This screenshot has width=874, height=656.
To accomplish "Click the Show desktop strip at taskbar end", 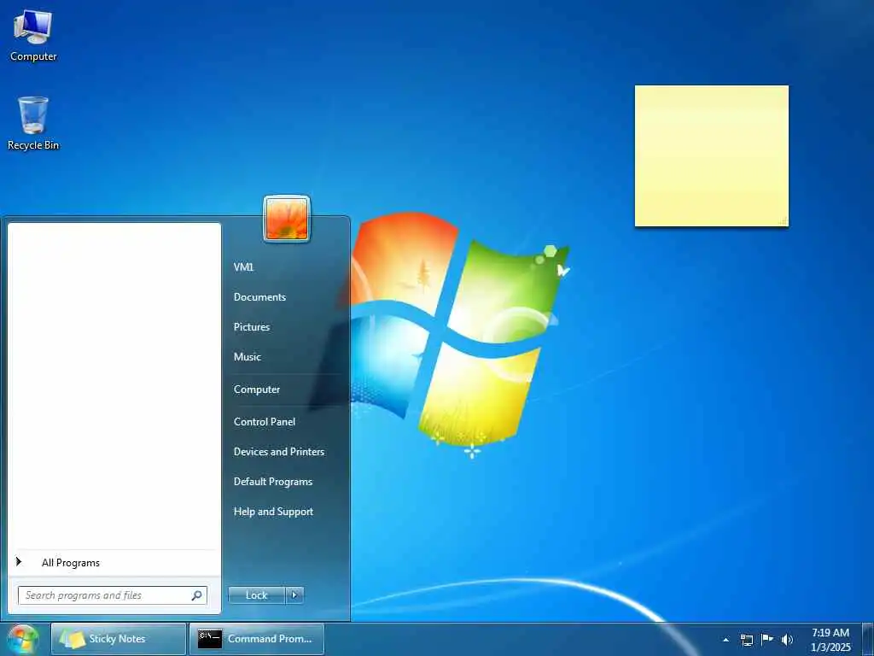I will (x=868, y=639).
